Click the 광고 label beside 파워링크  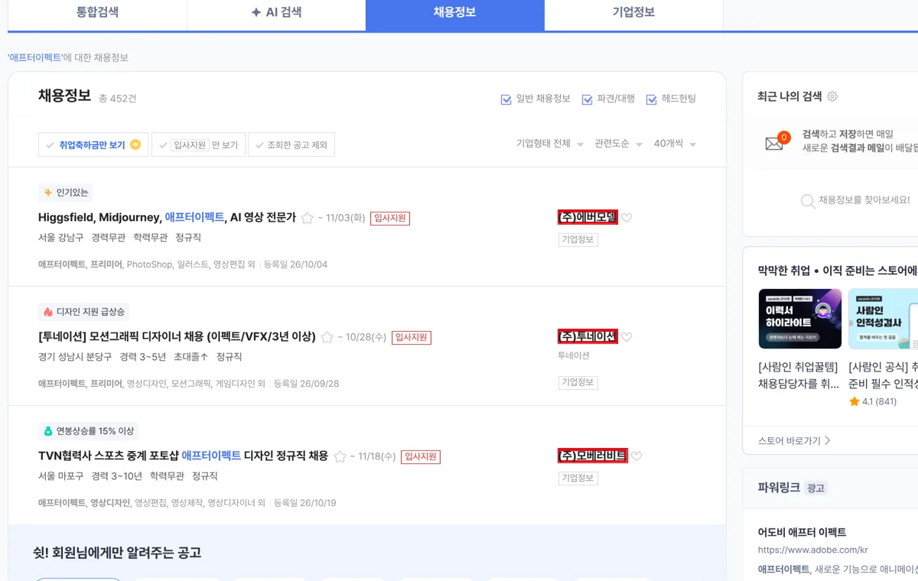coord(815,488)
